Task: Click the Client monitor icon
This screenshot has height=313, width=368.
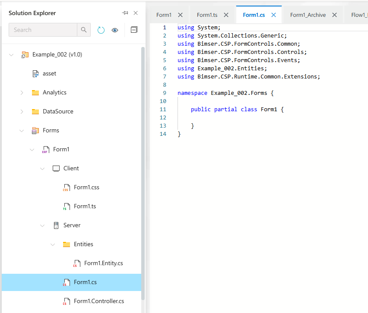Action: point(56,169)
